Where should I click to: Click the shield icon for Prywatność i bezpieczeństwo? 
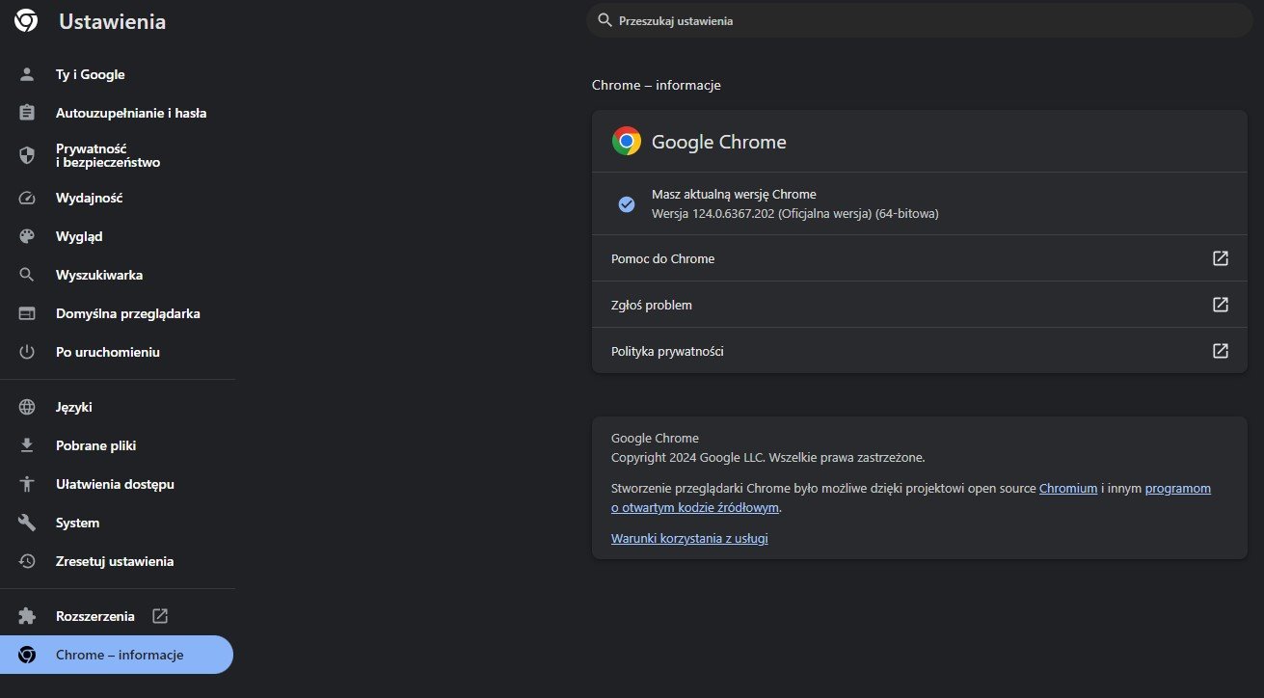(x=27, y=155)
